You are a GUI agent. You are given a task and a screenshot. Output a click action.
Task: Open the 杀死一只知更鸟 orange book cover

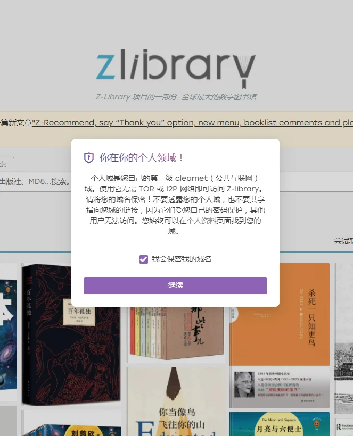[280, 336]
